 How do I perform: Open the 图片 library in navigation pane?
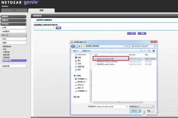[x=78, y=61]
